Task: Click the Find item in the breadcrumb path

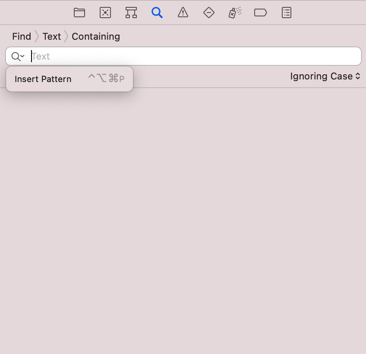Action: click(x=21, y=36)
